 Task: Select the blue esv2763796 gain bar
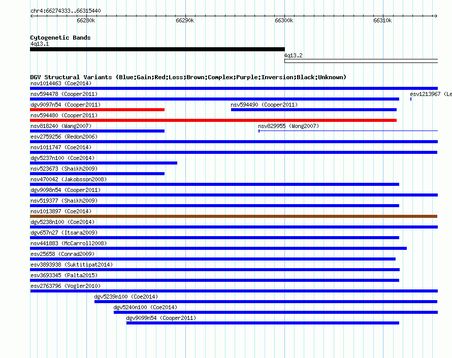(234, 291)
